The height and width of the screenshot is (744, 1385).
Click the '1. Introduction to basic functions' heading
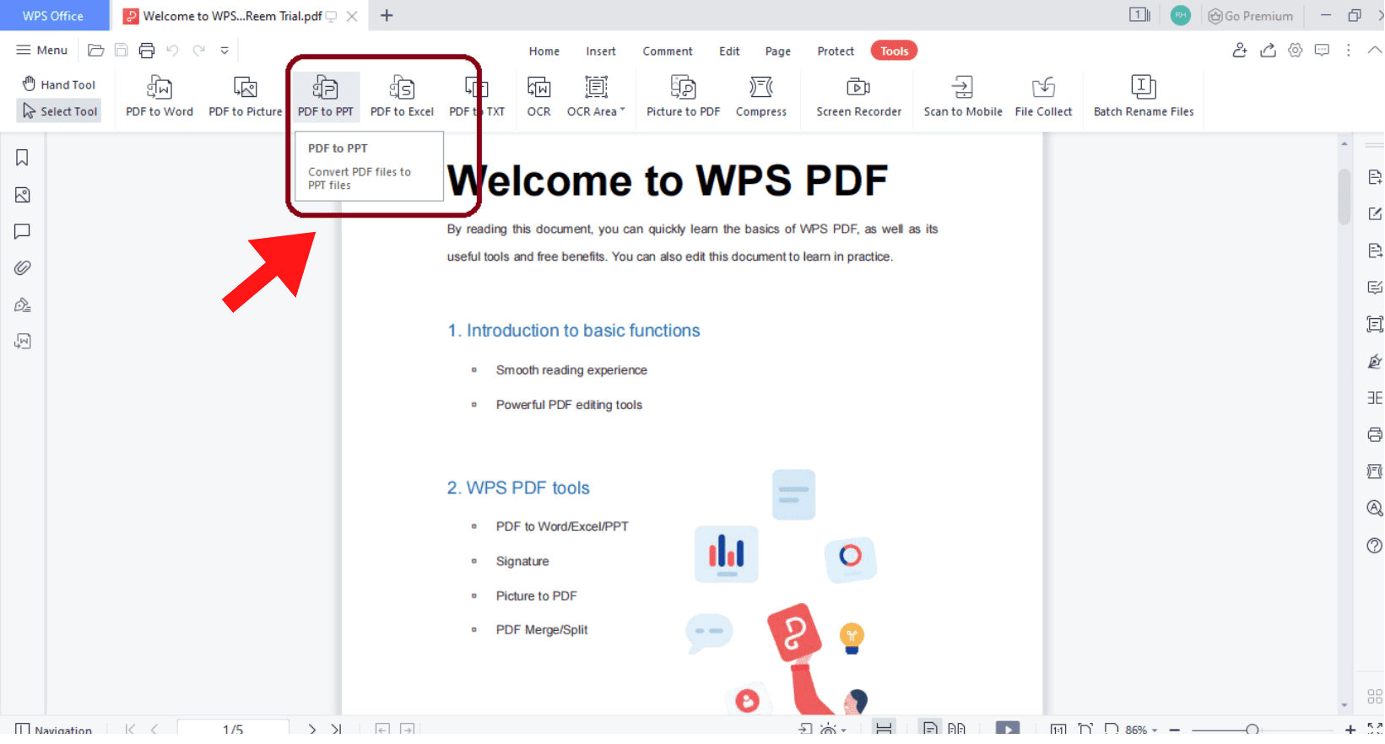[574, 331]
